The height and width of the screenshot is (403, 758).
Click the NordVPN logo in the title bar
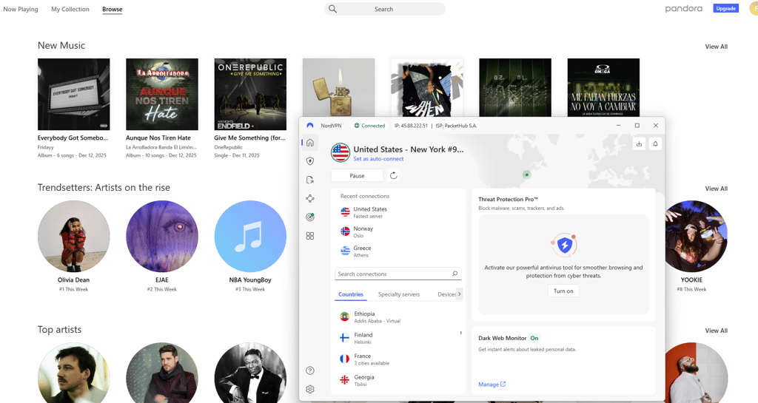310,126
